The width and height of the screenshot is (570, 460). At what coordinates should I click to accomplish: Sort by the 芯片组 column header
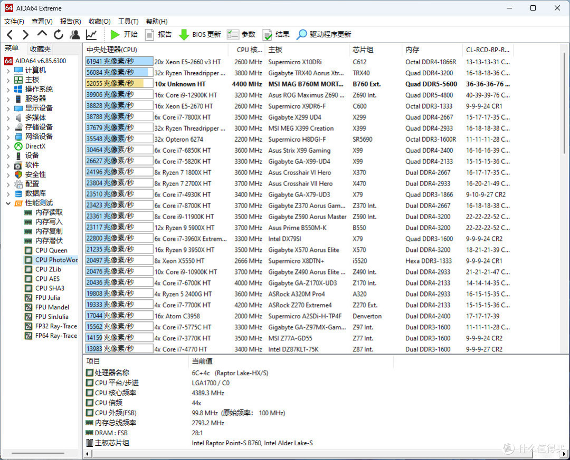(x=363, y=50)
